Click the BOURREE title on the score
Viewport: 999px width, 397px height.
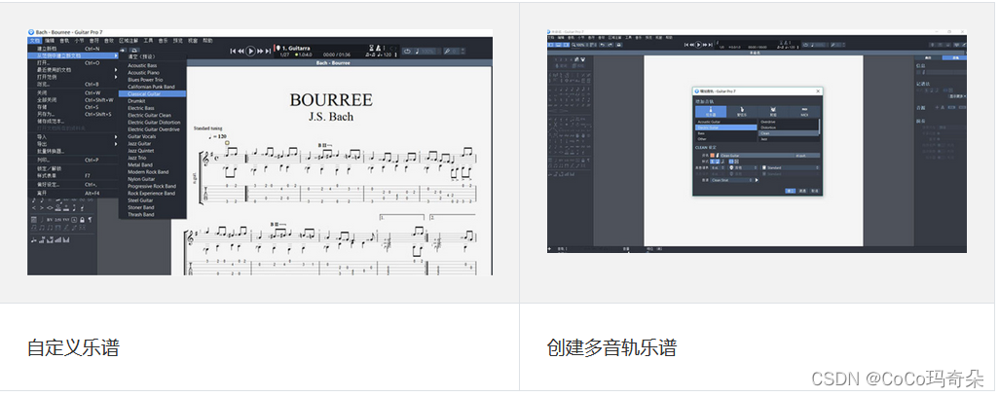331,100
